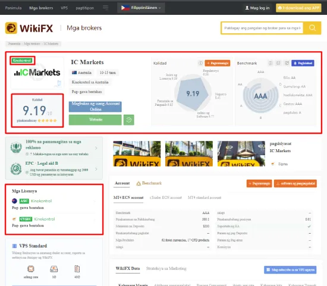327x286 pixels.
Task: Click the yellow search magnifier button
Action: point(312,28)
